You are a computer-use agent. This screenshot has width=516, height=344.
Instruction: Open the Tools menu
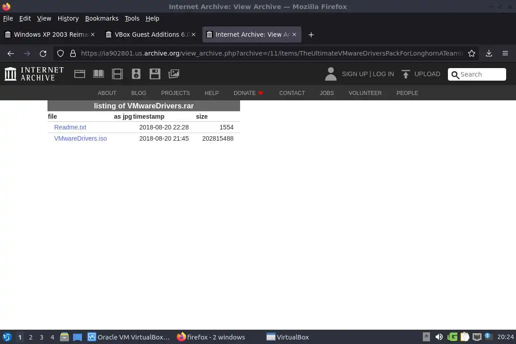click(x=132, y=18)
